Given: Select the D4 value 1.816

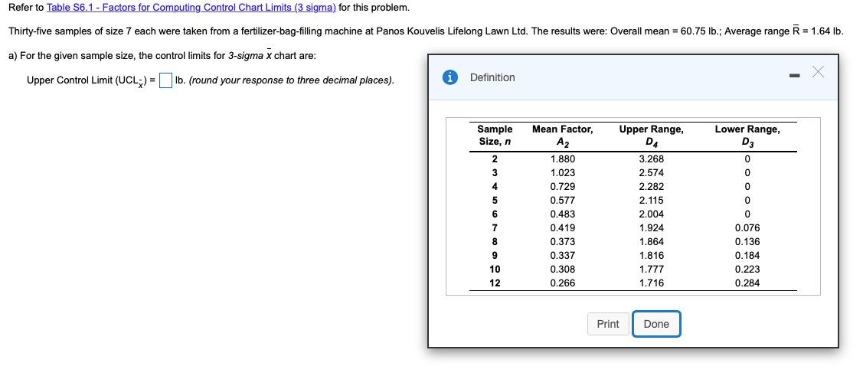Looking at the screenshot, I should point(651,256).
